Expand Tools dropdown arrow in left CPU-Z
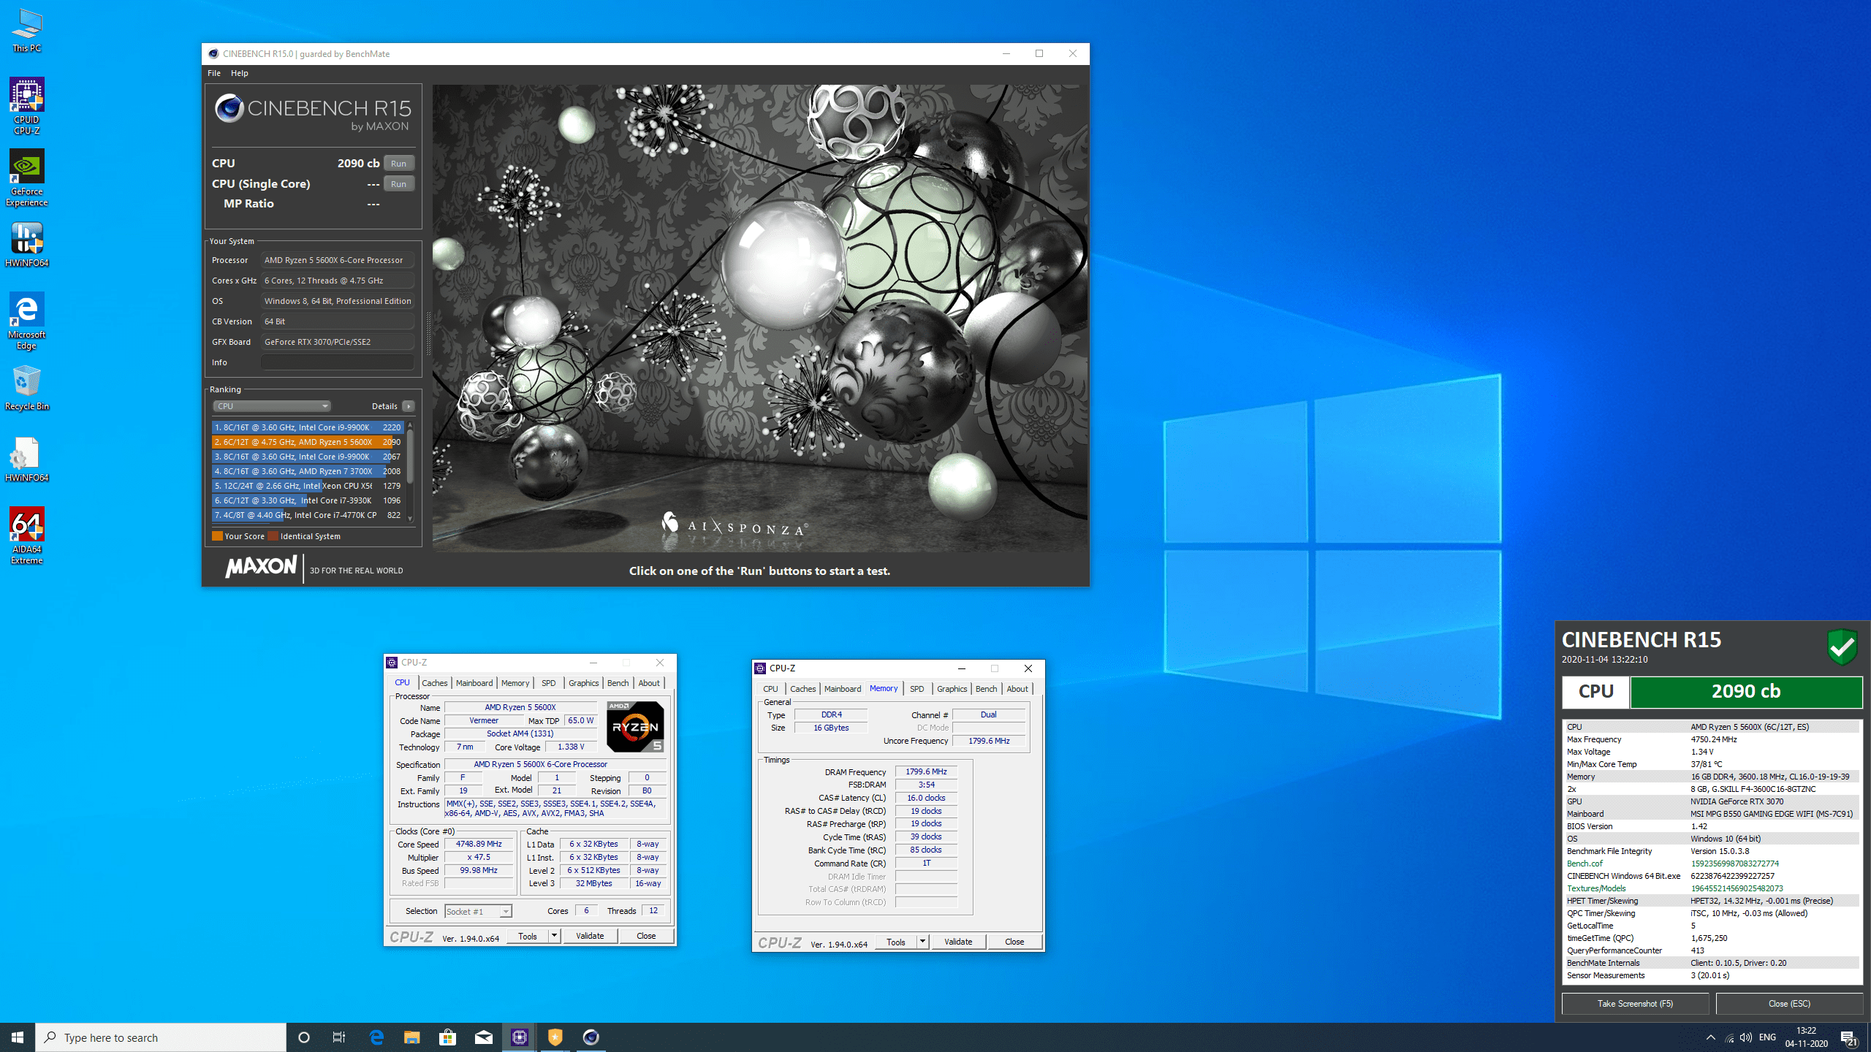The image size is (1871, 1052). click(554, 936)
